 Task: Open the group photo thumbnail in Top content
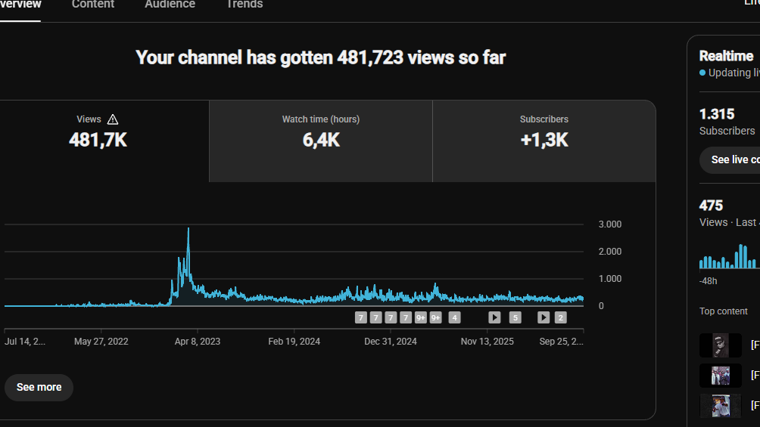(x=720, y=375)
